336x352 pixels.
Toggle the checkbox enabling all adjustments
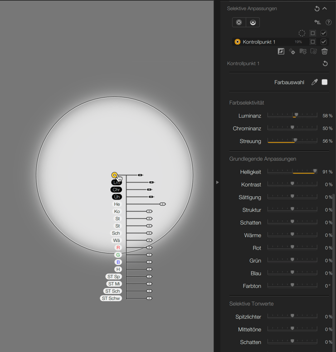coord(324,33)
